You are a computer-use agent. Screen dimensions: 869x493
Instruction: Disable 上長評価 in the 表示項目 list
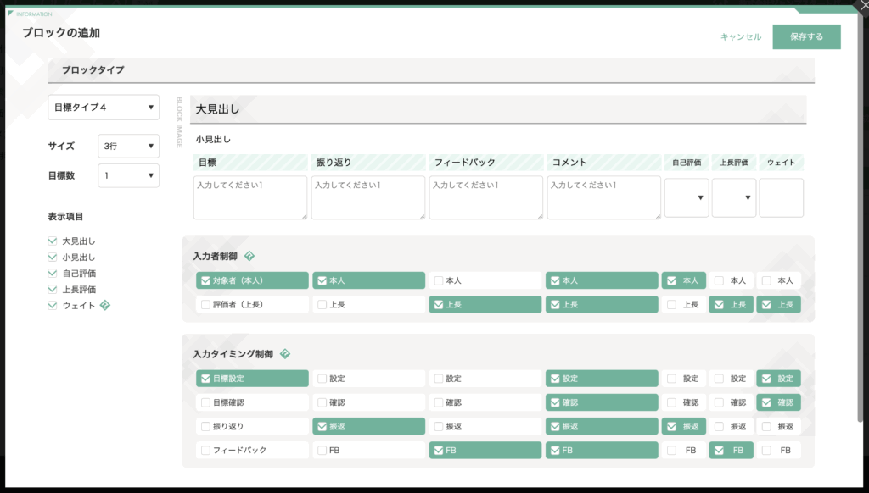point(53,290)
